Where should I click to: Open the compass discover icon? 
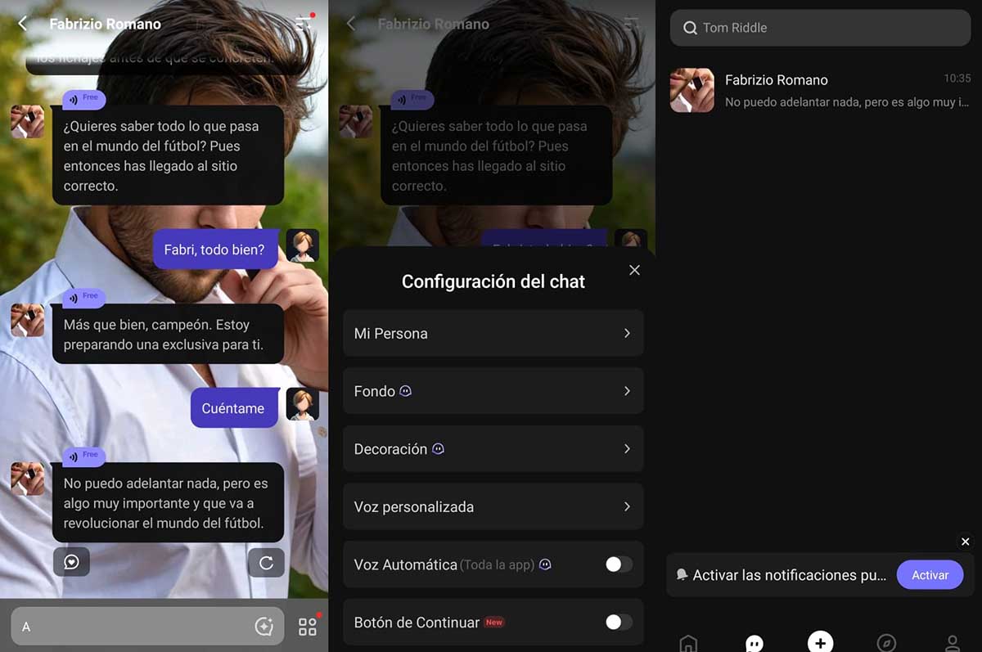[x=886, y=643]
